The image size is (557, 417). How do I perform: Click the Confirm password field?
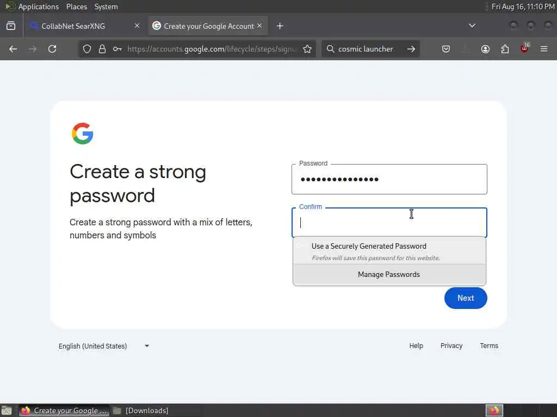point(389,222)
